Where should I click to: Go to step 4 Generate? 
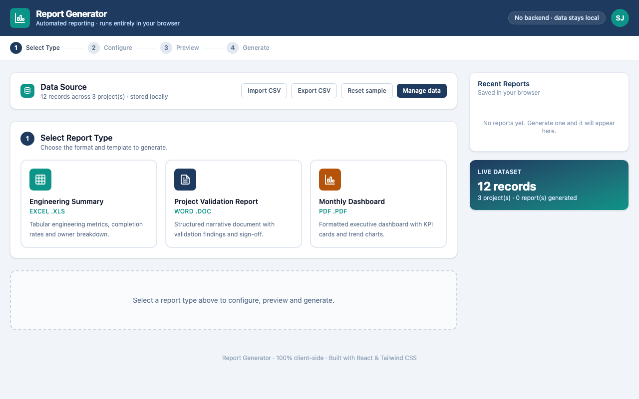tap(248, 48)
